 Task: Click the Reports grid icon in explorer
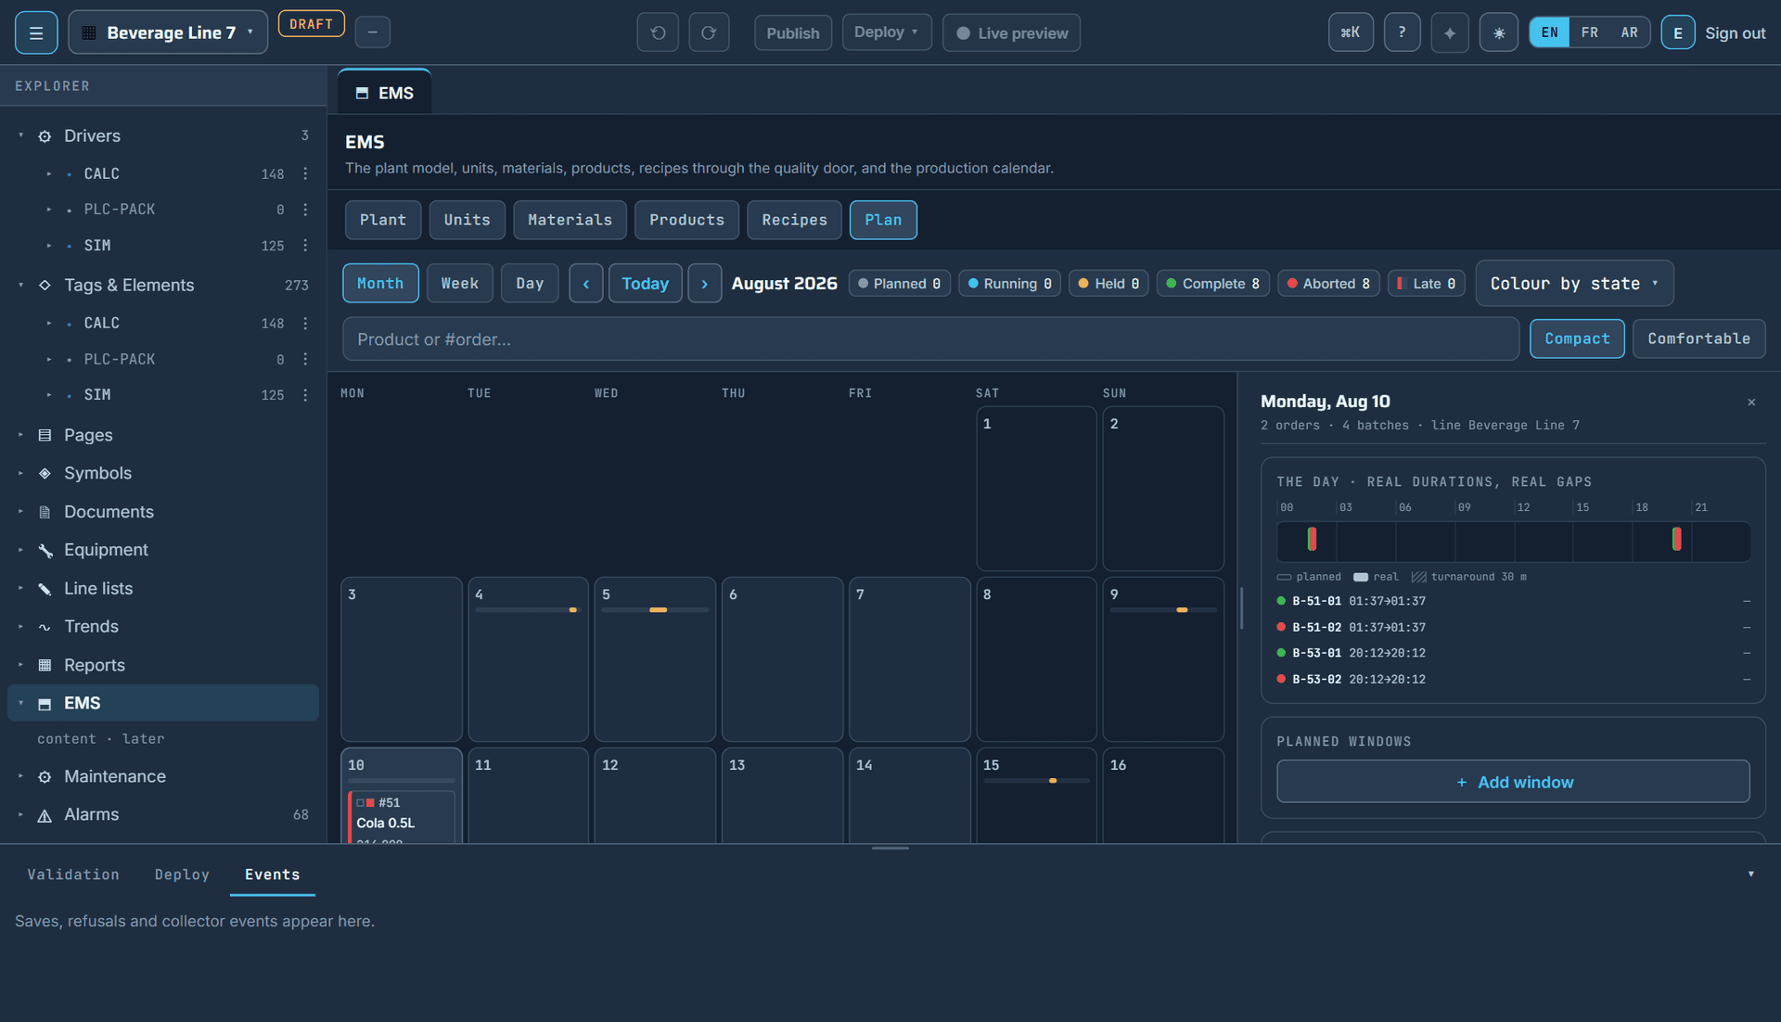(45, 665)
